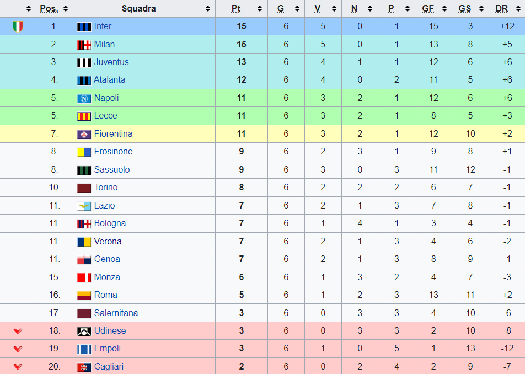Image resolution: width=525 pixels, height=374 pixels.
Task: Sort table by Pt points arrows
Action: (x=260, y=9)
